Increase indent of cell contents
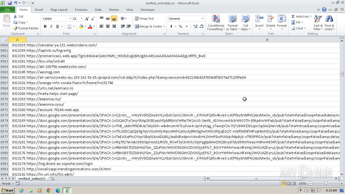This screenshot has width=345, height=194. pos(129,26)
